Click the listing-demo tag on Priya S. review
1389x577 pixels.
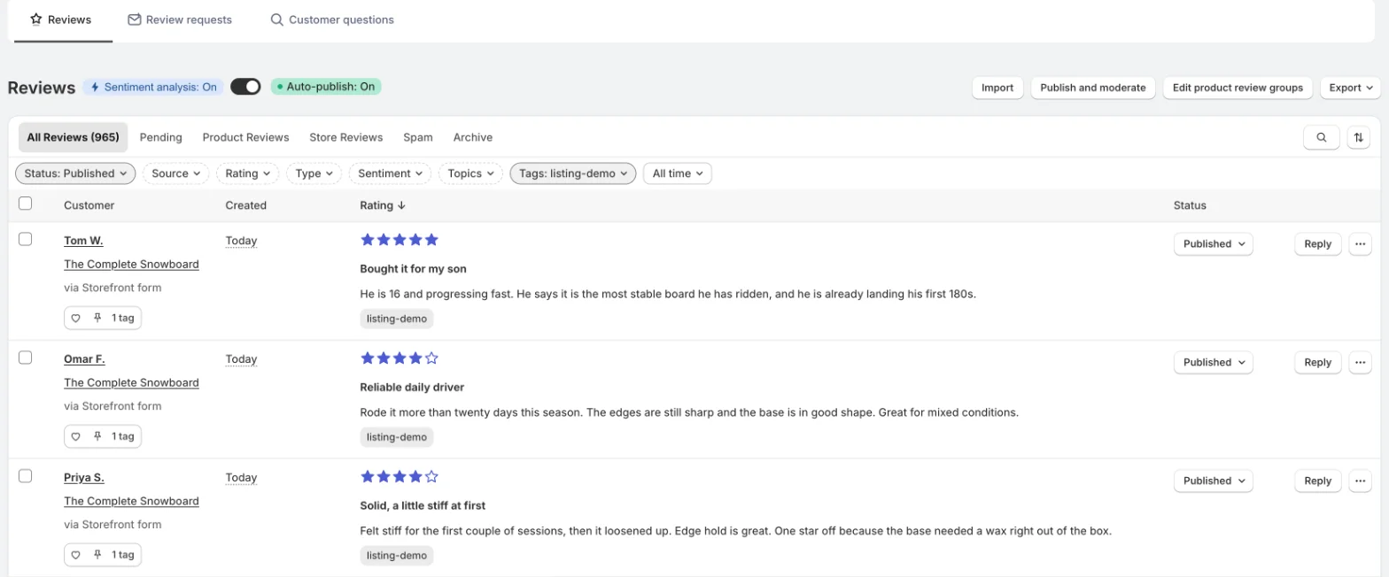397,556
